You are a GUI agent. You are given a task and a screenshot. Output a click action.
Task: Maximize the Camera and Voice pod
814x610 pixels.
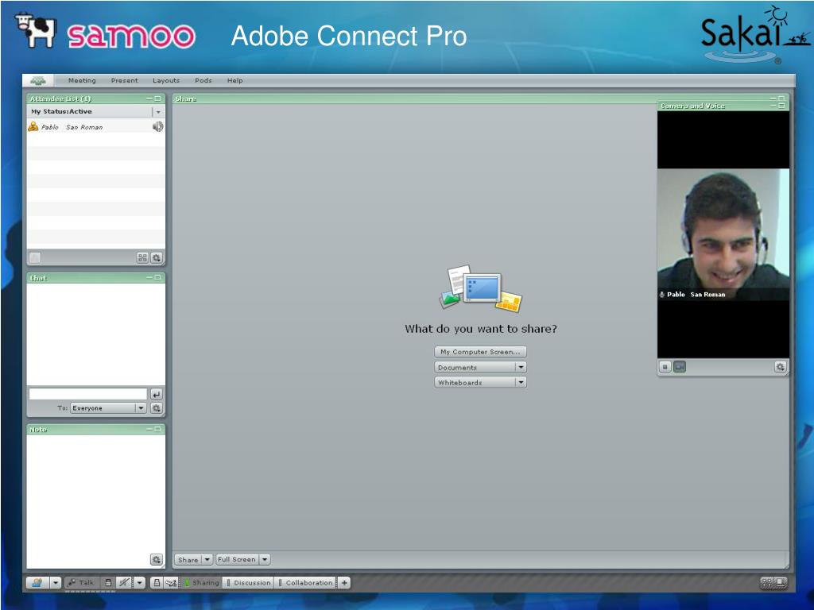[x=781, y=106]
